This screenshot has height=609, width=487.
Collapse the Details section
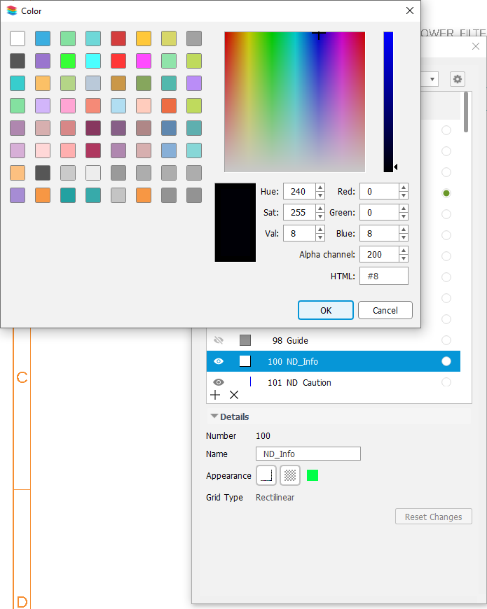(214, 416)
